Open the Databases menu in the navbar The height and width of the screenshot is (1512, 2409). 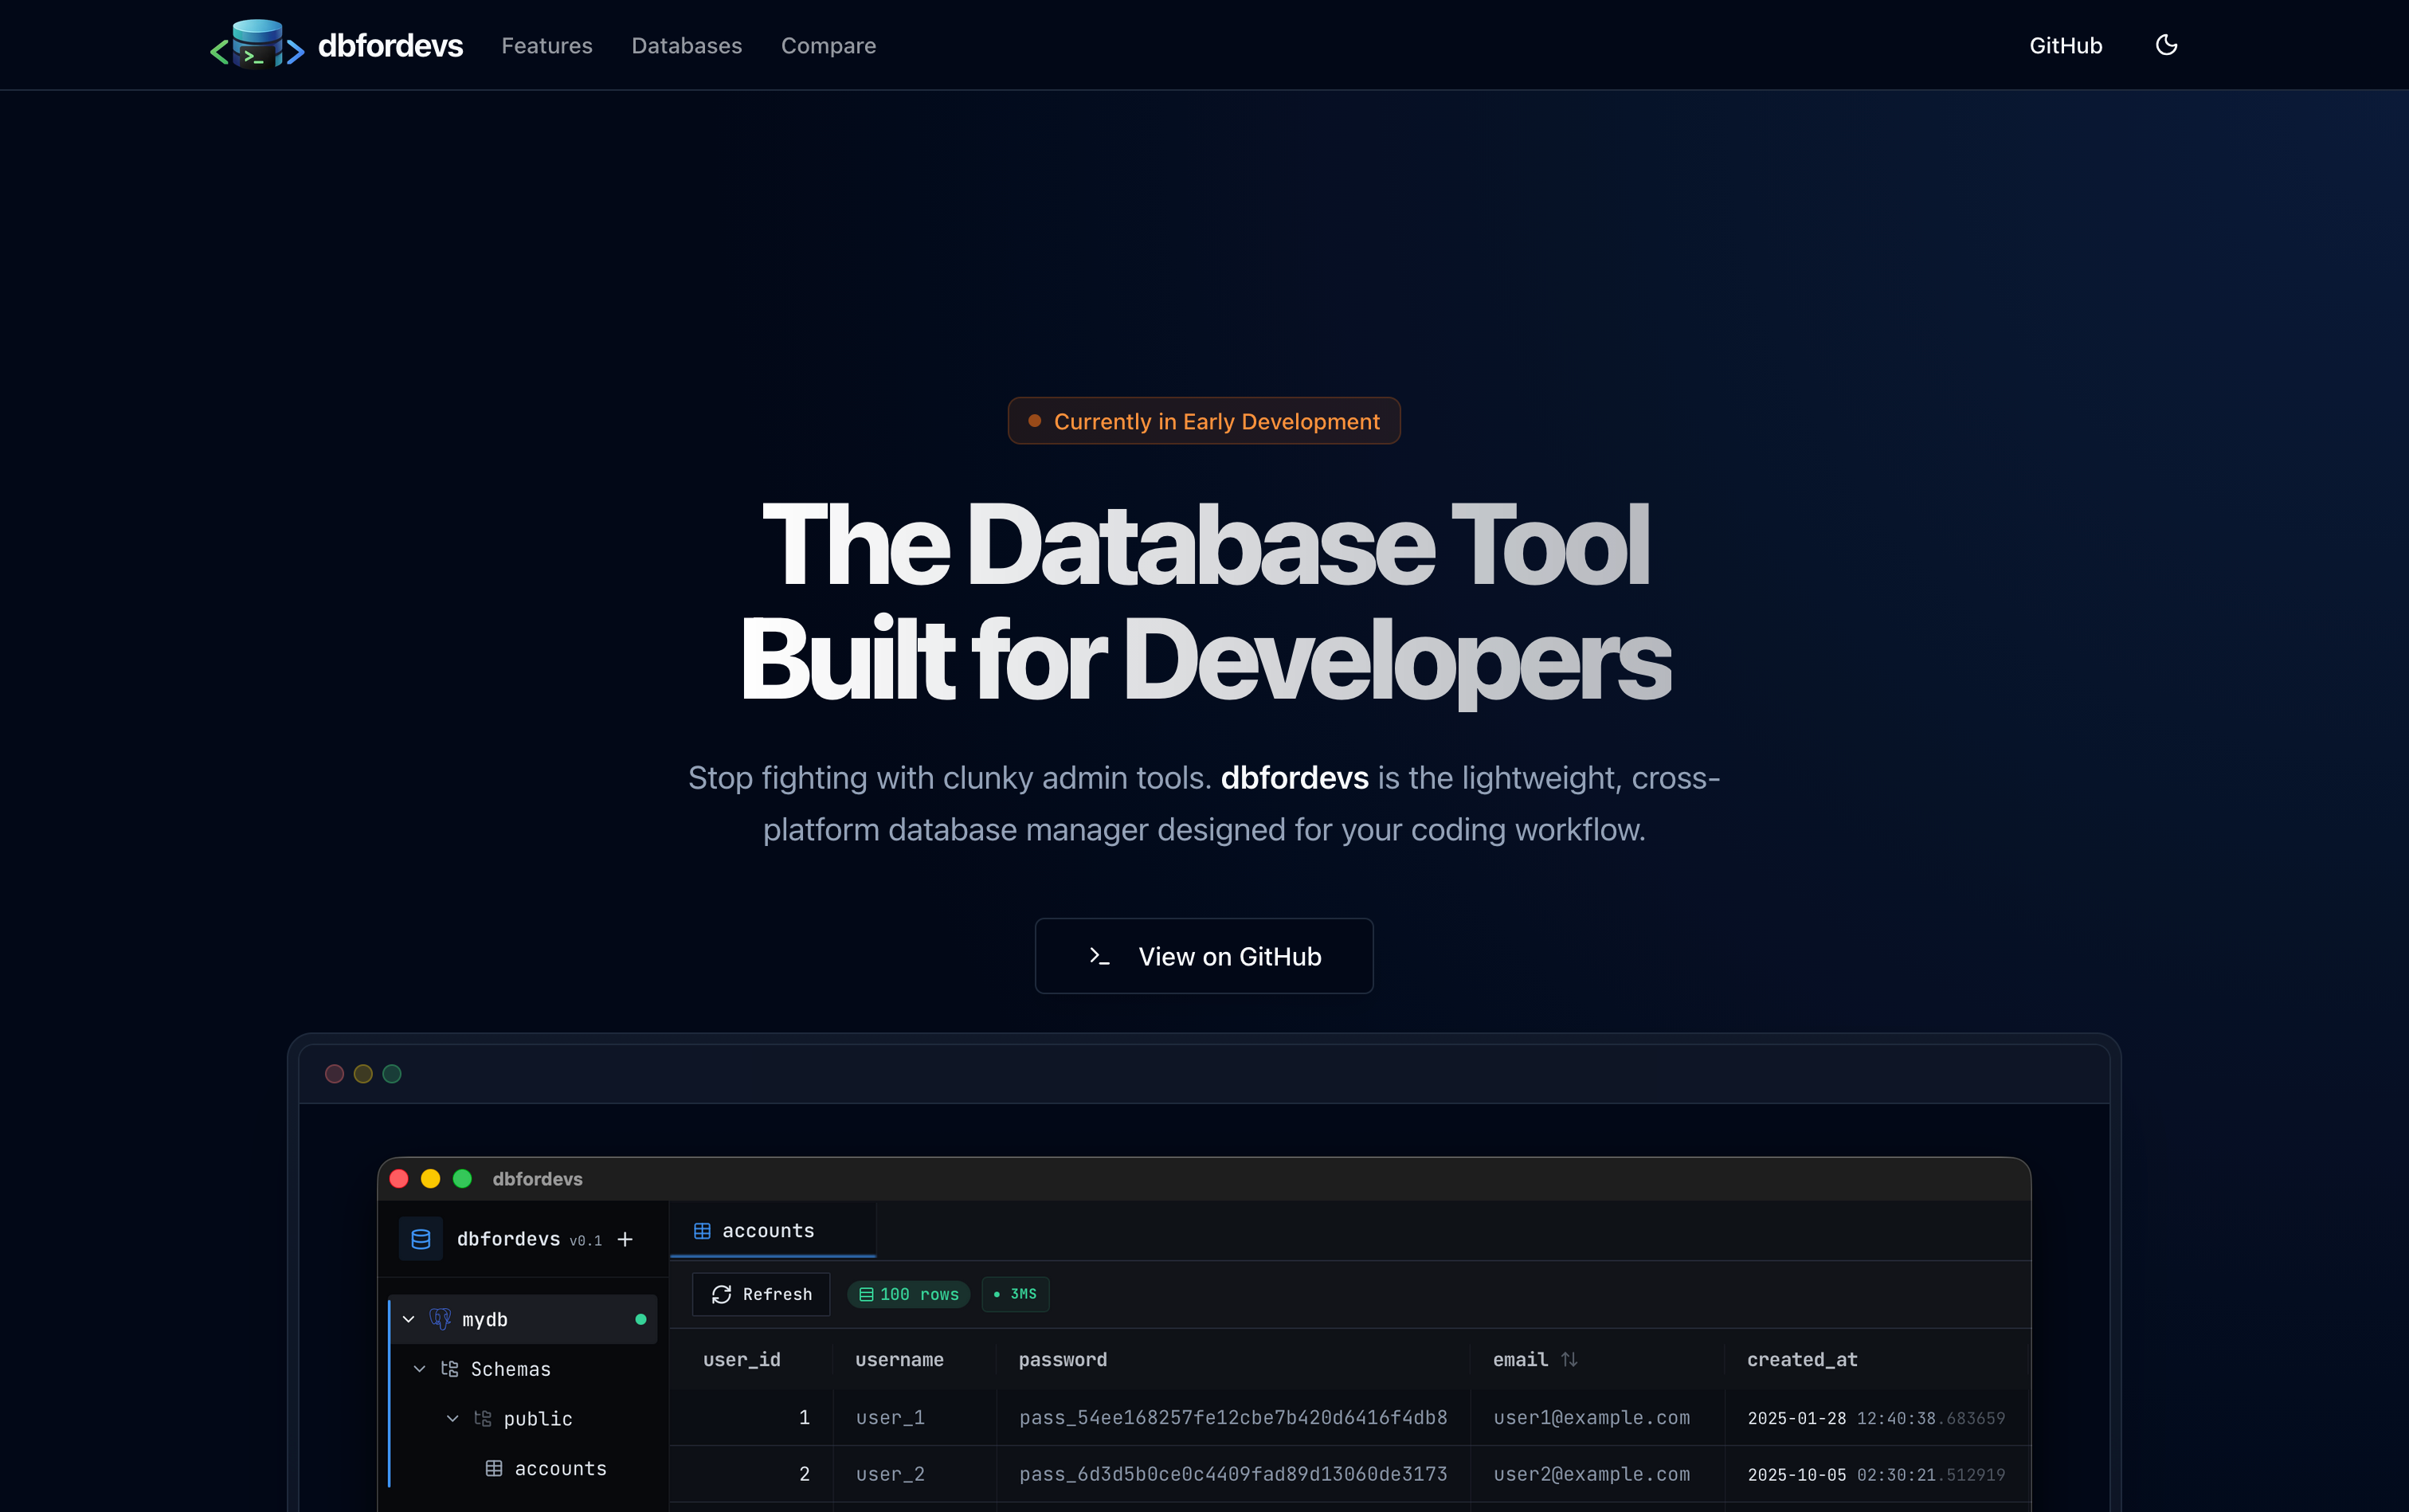(686, 45)
